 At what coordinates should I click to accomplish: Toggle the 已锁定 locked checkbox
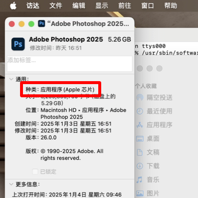click(x=35, y=172)
